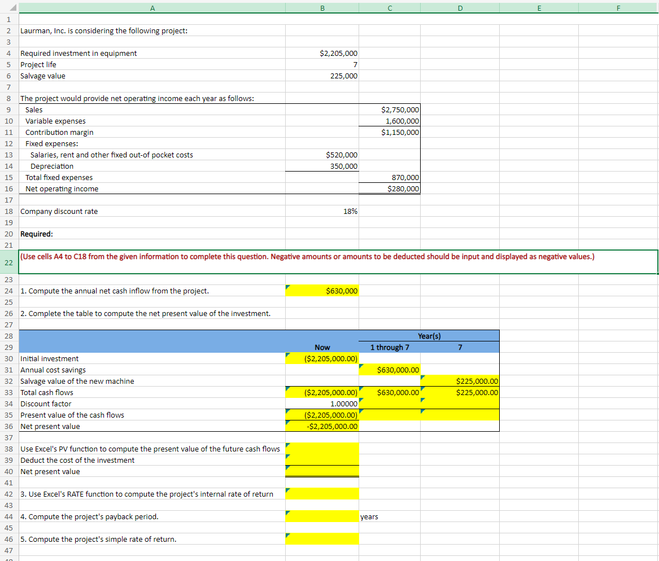Select row 36 header
The width and height of the screenshot is (659, 561).
coord(9,426)
